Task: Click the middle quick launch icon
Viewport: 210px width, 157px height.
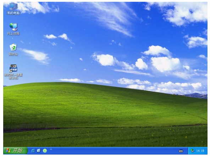Action: click(x=39, y=151)
